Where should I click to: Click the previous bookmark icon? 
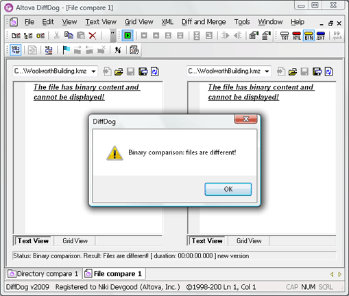(x=89, y=49)
